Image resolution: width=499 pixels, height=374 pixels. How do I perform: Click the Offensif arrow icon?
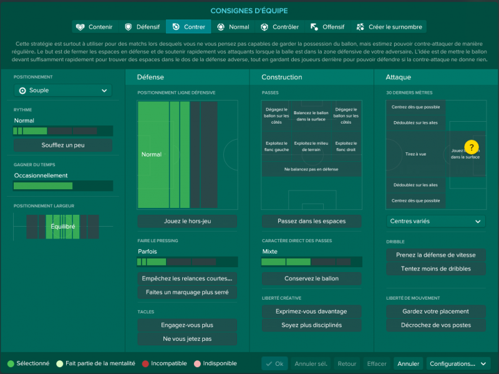pyautogui.click(x=314, y=27)
